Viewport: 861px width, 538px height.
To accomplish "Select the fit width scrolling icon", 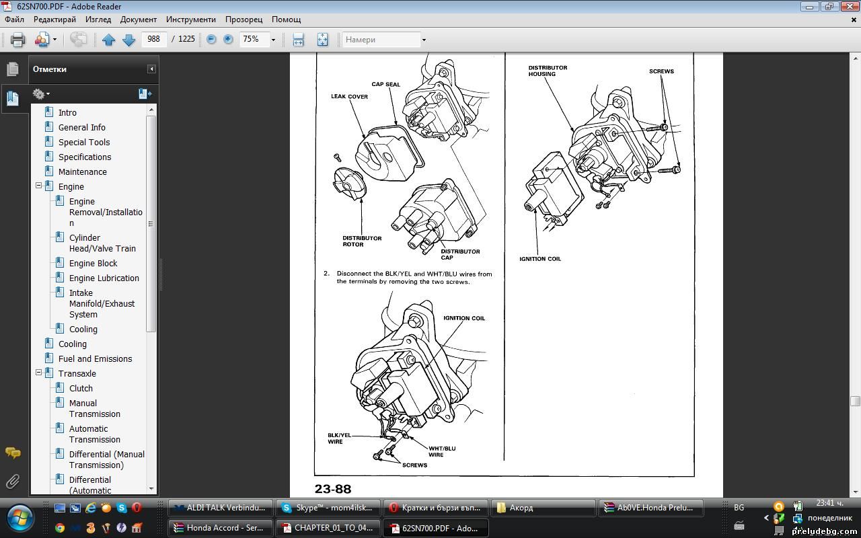I will pyautogui.click(x=299, y=40).
